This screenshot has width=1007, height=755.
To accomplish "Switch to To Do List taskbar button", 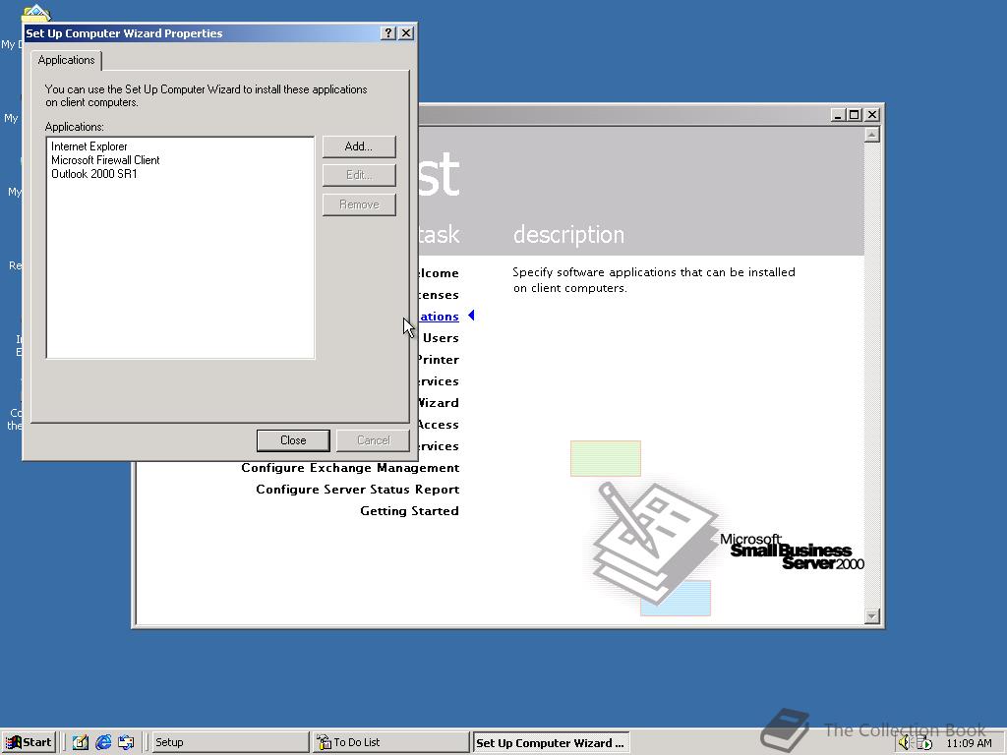I will pos(391,742).
